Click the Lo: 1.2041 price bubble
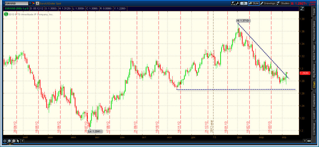This screenshot has height=147, width=319. 95,131
